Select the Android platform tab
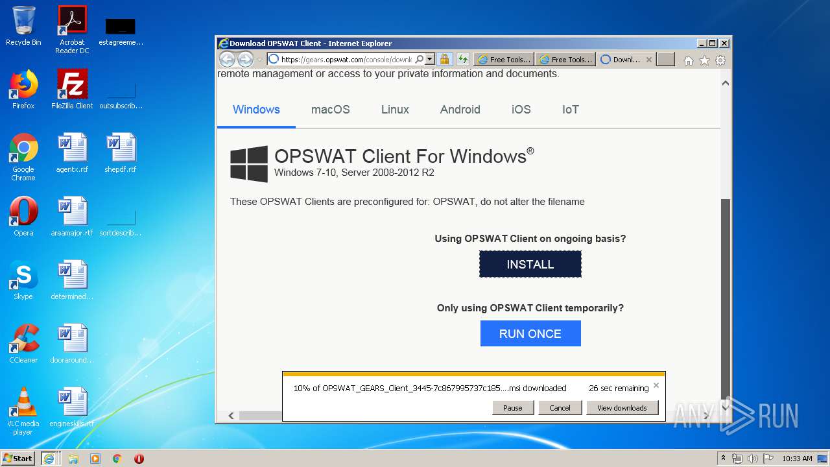Viewport: 830px width, 467px height. pyautogui.click(x=460, y=110)
